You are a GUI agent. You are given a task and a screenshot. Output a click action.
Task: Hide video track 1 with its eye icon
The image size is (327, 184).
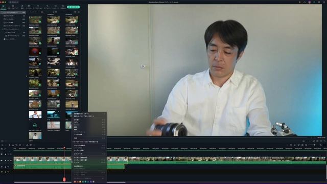click(11, 160)
